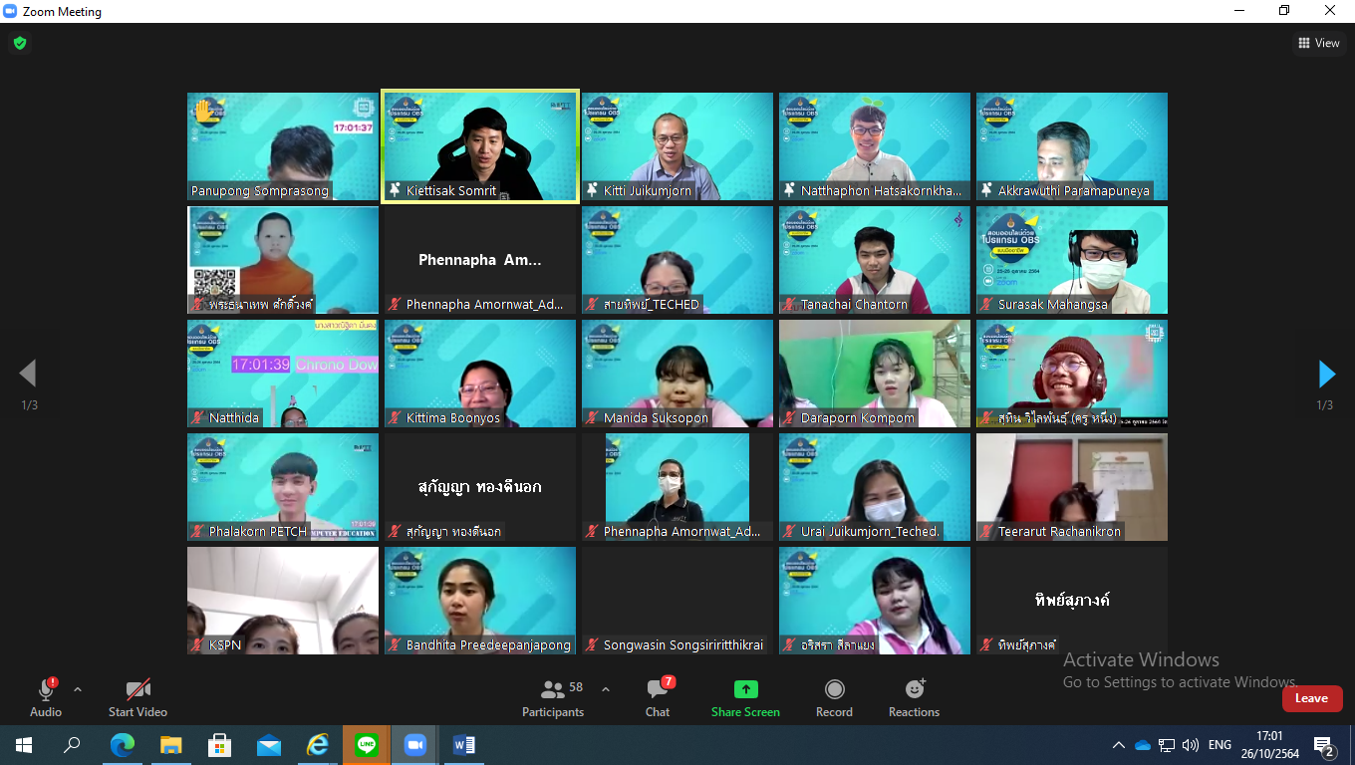Viewport: 1355px width, 765px height.
Task: Open the Zoom window icon menu
Action: click(11, 11)
